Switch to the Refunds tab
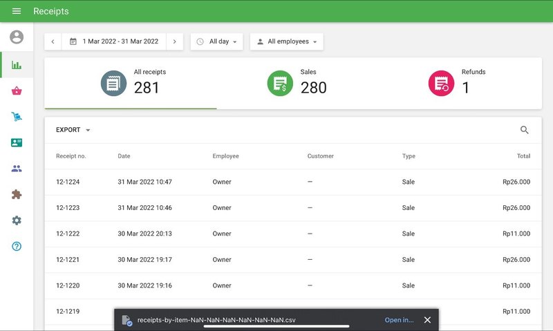 (456, 83)
